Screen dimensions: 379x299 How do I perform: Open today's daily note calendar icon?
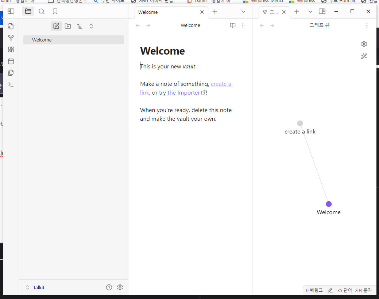(11, 61)
